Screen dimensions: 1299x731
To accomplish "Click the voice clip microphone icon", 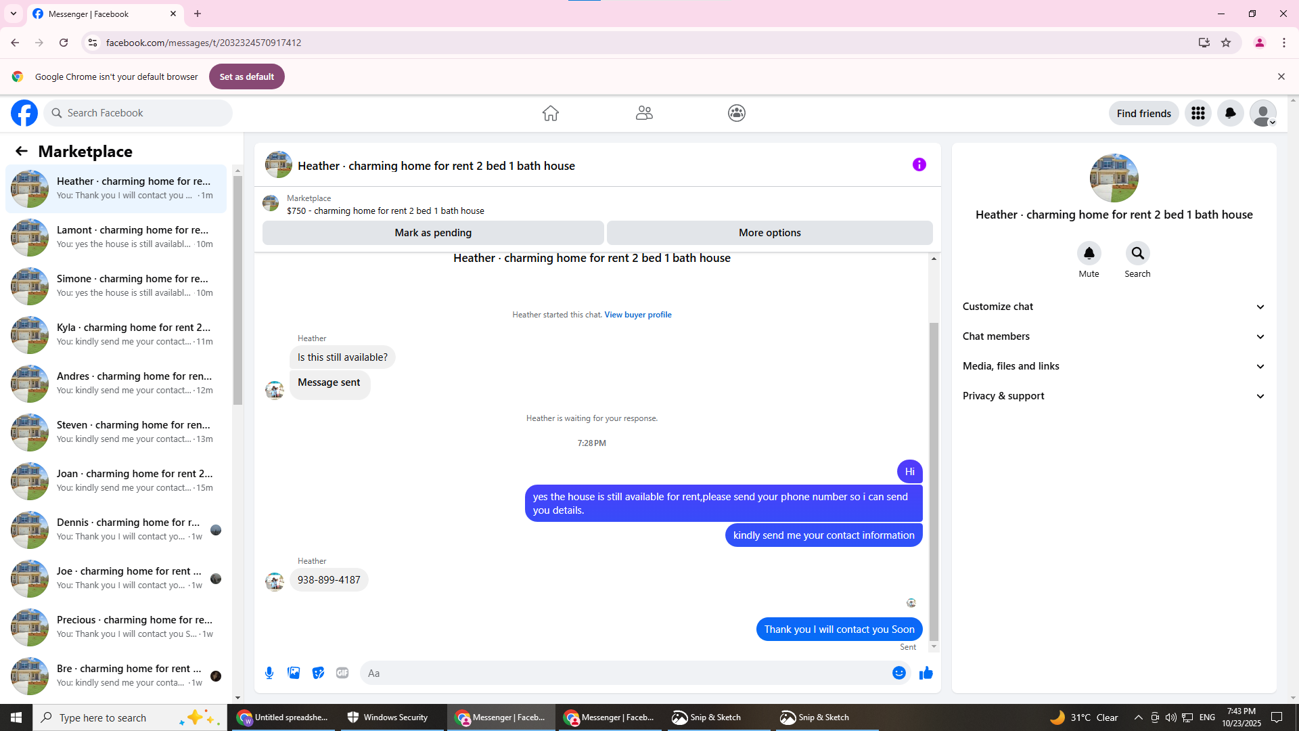I will pos(269,673).
